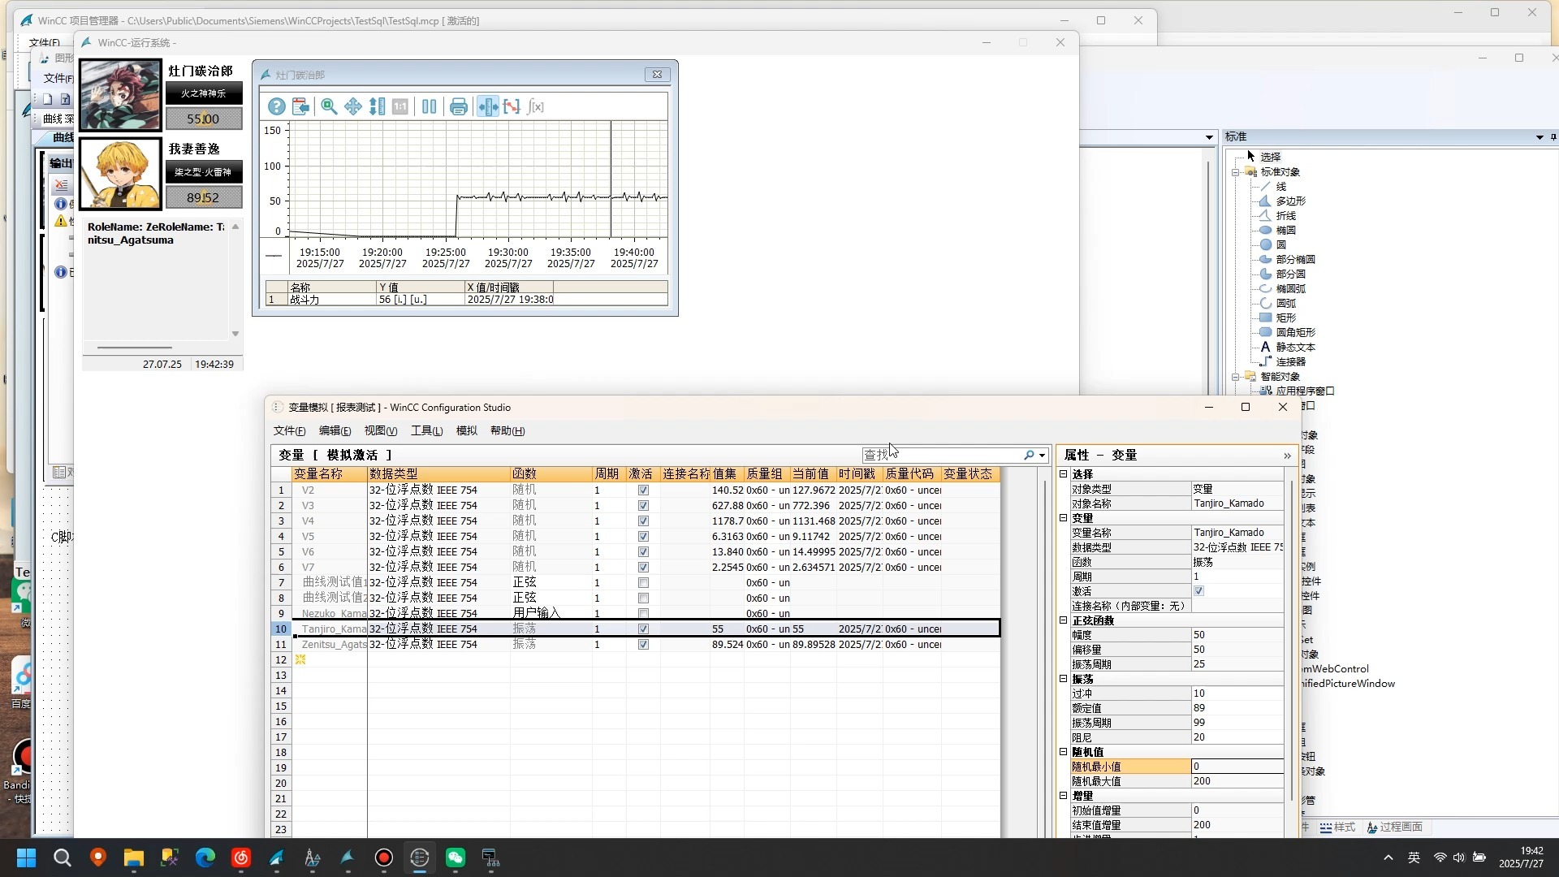The width and height of the screenshot is (1559, 877).
Task: Collapse the 标准对象 tree node
Action: (x=1236, y=172)
